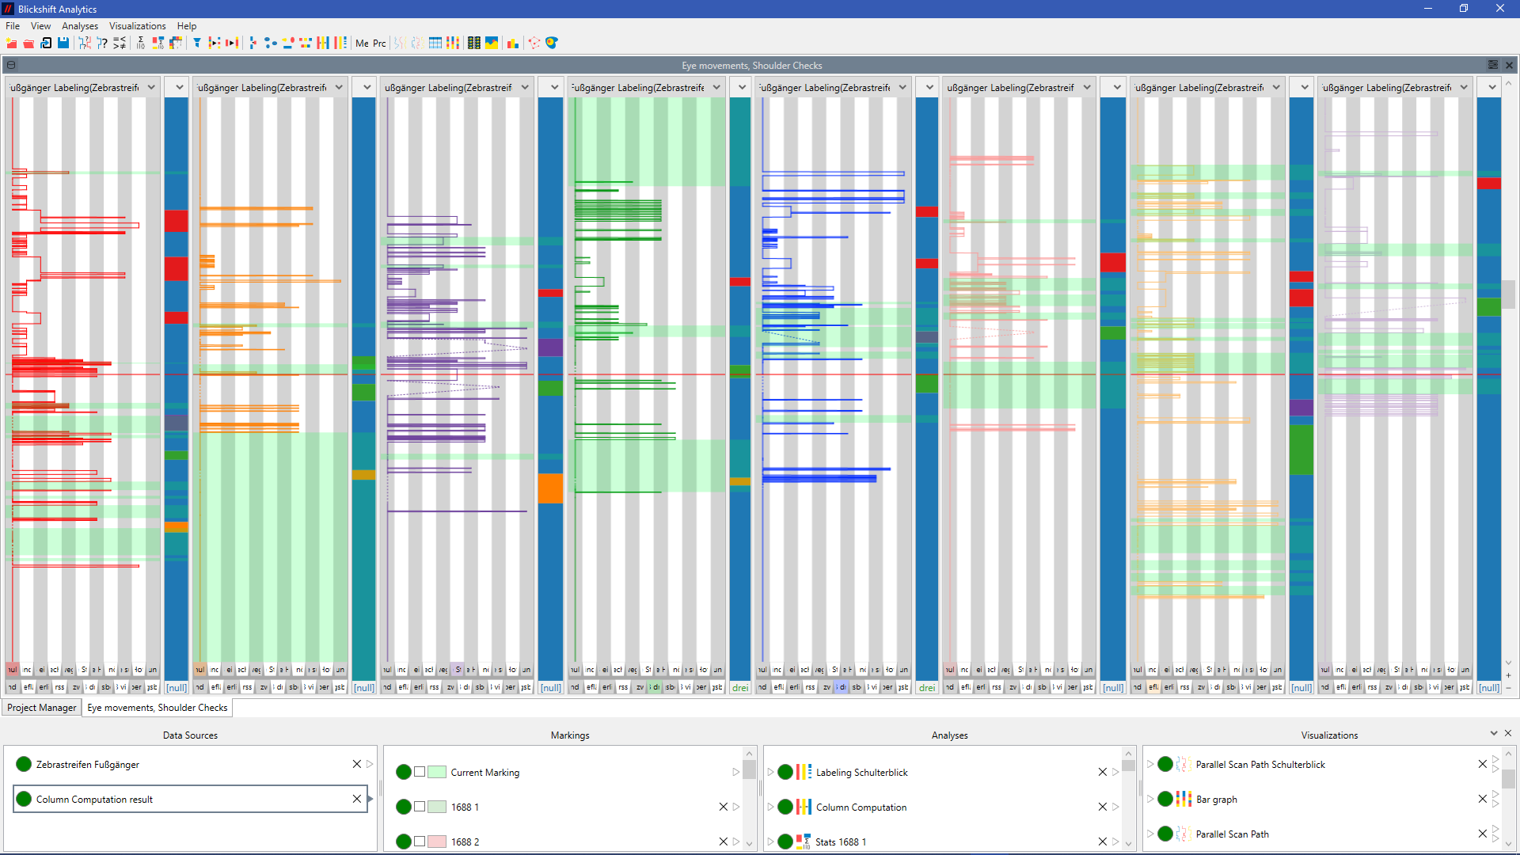The width and height of the screenshot is (1520, 855).
Task: Click the Import data toolbar icon
Action: (46, 43)
